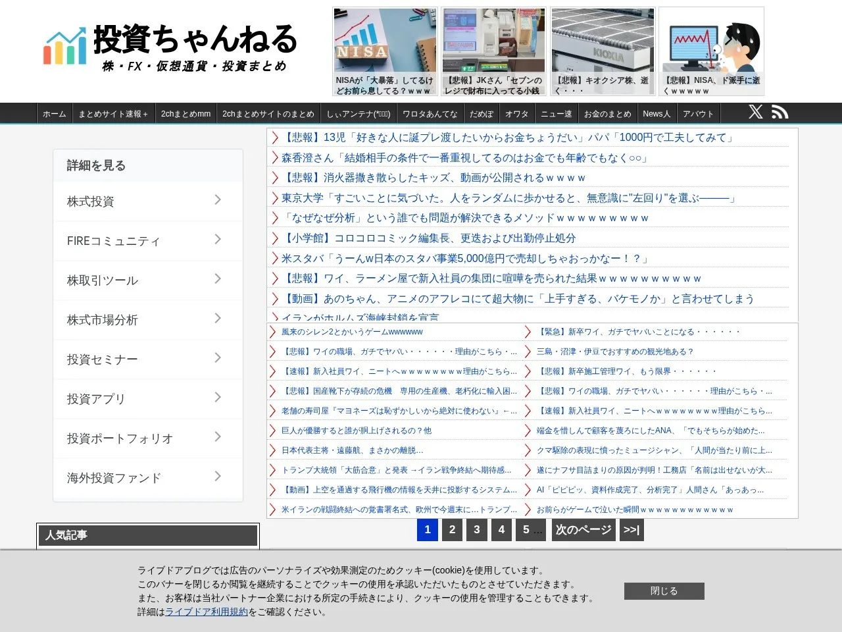Expand 投資セミナー chevron arrow
Screen dimensions: 842x632
point(218,357)
